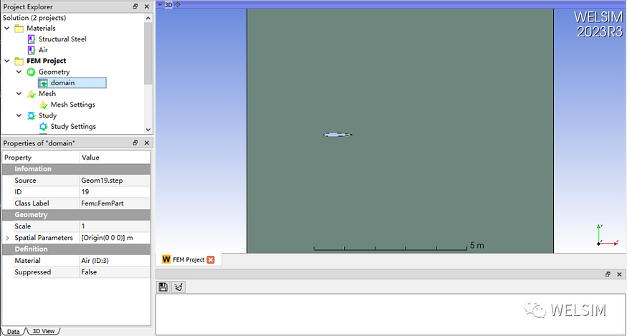Float the output panel
627x336 pixels.
tap(608, 274)
